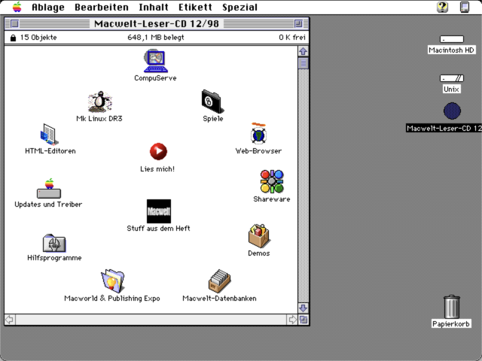Open the help question-mark menu icon

point(443,7)
